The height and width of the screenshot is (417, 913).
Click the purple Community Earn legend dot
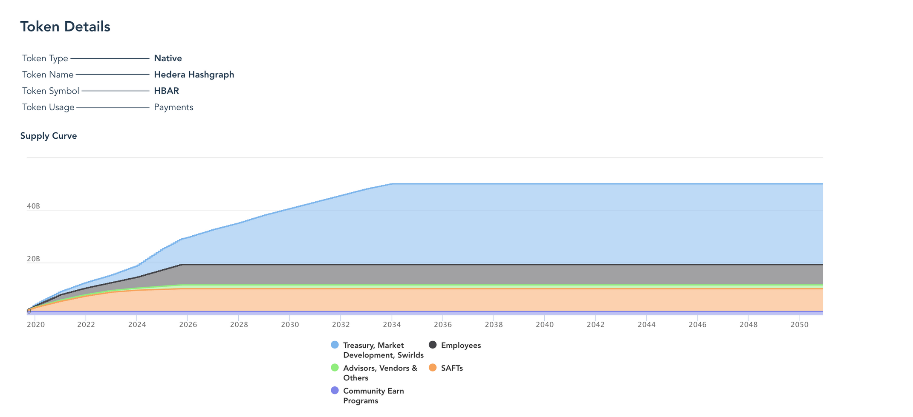(335, 390)
